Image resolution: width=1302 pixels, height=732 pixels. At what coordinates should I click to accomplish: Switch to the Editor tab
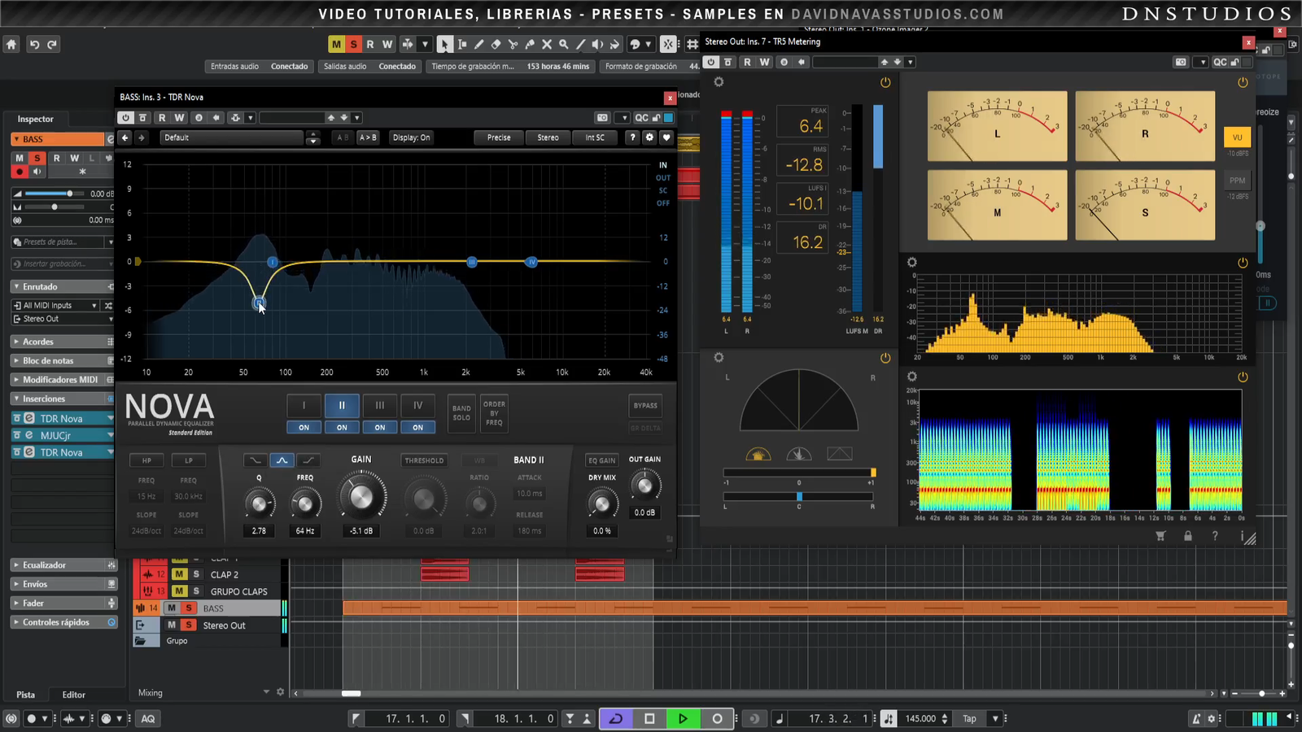click(x=73, y=695)
